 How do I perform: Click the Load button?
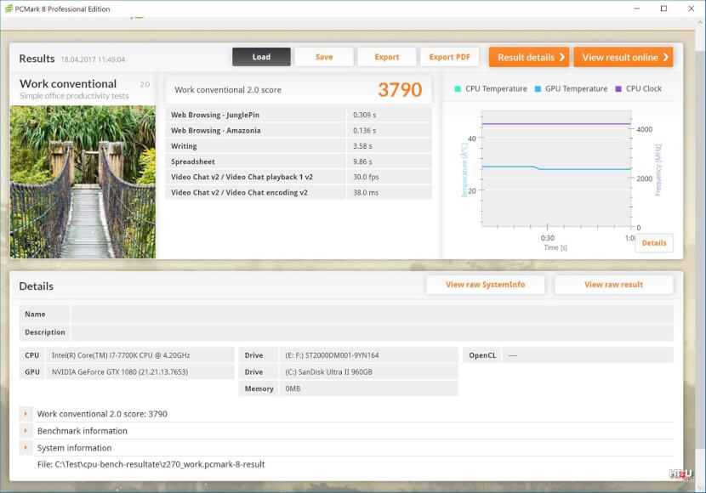pos(261,57)
